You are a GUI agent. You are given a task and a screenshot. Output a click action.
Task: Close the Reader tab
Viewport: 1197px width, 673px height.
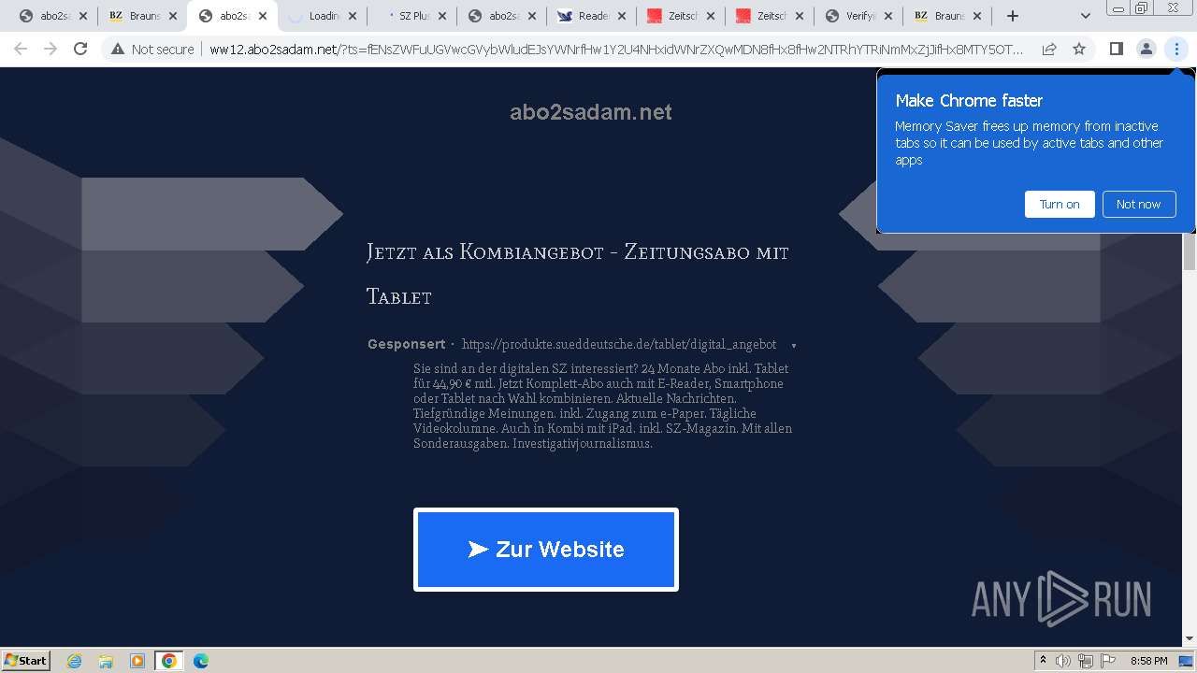[x=622, y=16]
